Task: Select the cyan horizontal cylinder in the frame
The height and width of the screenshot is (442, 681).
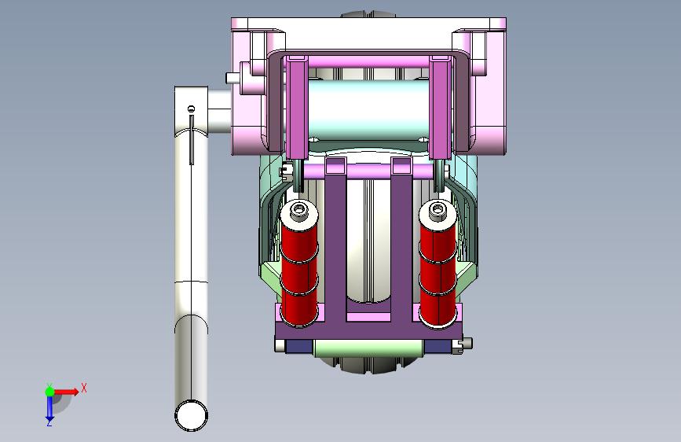Action: [368, 111]
